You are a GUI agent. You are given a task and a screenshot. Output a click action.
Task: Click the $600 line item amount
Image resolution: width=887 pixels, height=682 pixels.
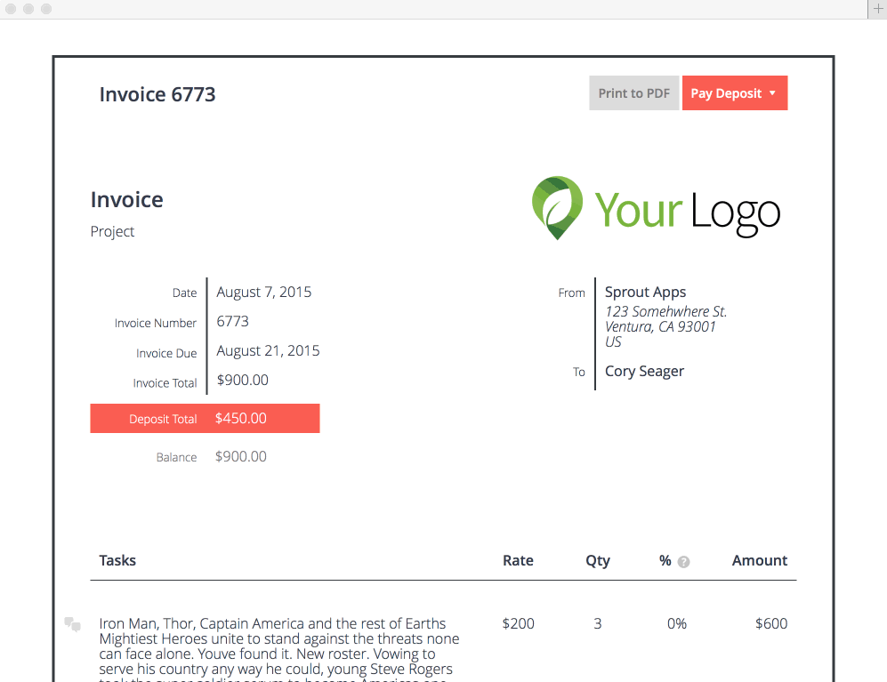point(770,623)
